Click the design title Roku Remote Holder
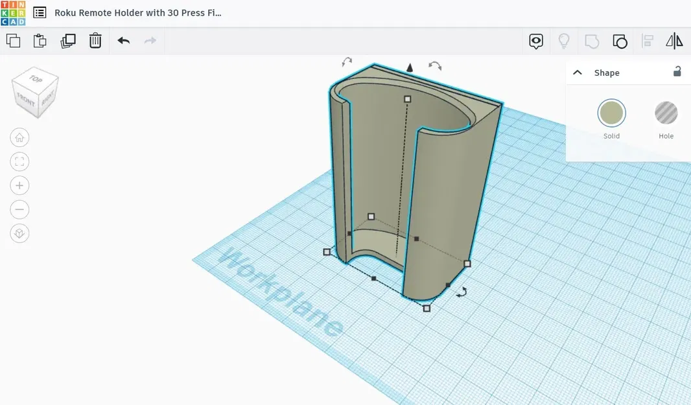Screen dimensions: 691x405 coord(137,13)
